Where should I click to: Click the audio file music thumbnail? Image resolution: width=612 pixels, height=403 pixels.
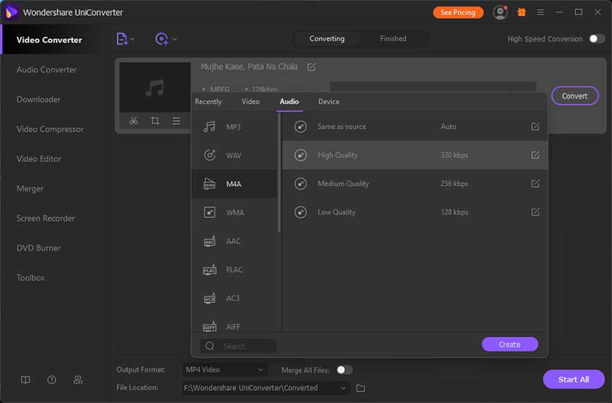155,87
